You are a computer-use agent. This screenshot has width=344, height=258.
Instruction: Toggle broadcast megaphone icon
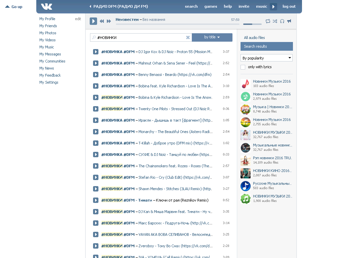point(289,21)
